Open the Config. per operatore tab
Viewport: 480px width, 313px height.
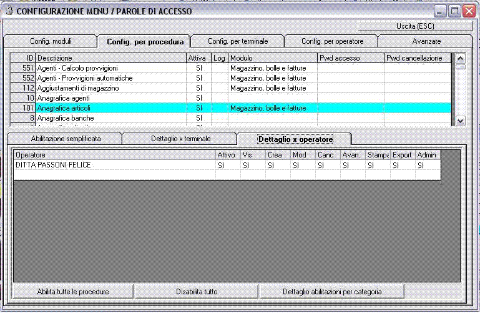click(x=332, y=41)
